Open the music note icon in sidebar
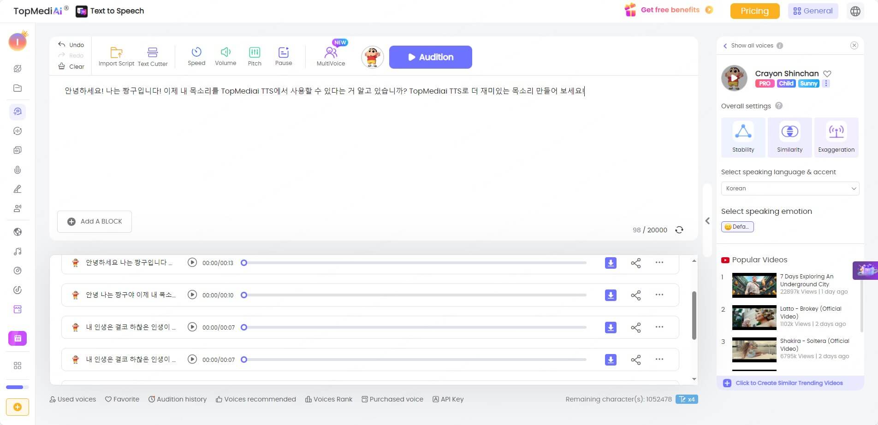The height and width of the screenshot is (425, 878). point(18,251)
